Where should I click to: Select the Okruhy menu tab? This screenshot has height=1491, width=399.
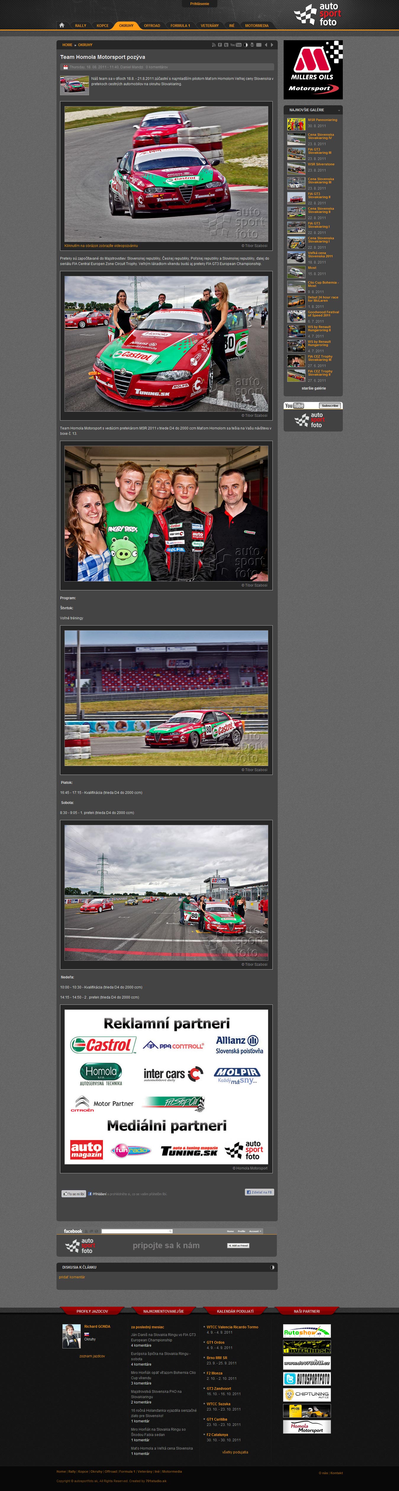point(126,25)
